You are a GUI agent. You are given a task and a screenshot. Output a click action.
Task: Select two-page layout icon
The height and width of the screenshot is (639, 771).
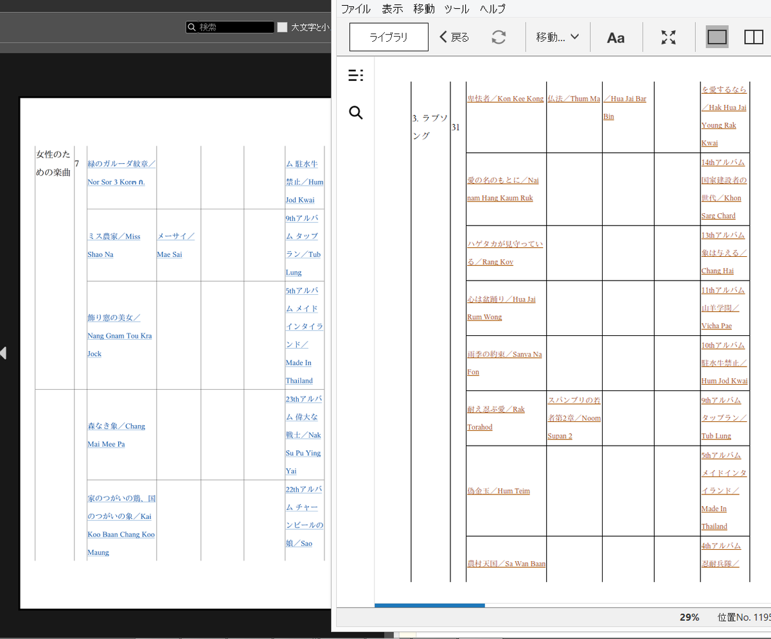click(754, 37)
